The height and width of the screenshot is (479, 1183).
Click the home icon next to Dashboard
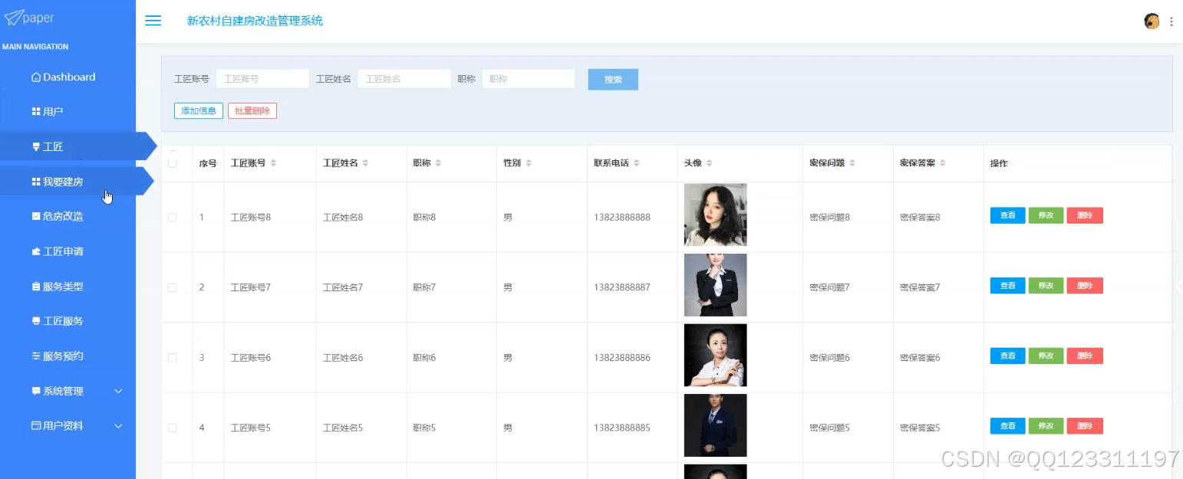(35, 77)
